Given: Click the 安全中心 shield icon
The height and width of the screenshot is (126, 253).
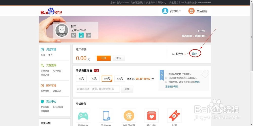Looking at the screenshot, I should tap(42, 101).
